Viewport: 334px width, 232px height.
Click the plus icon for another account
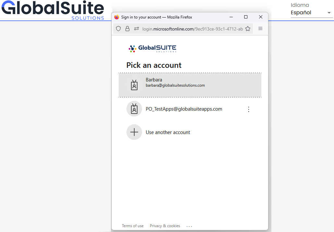pyautogui.click(x=134, y=132)
